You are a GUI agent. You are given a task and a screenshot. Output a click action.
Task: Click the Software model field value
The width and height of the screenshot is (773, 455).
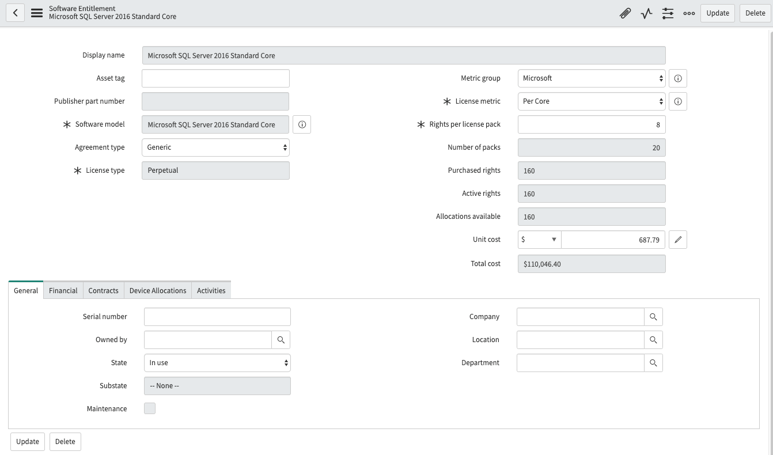point(215,124)
